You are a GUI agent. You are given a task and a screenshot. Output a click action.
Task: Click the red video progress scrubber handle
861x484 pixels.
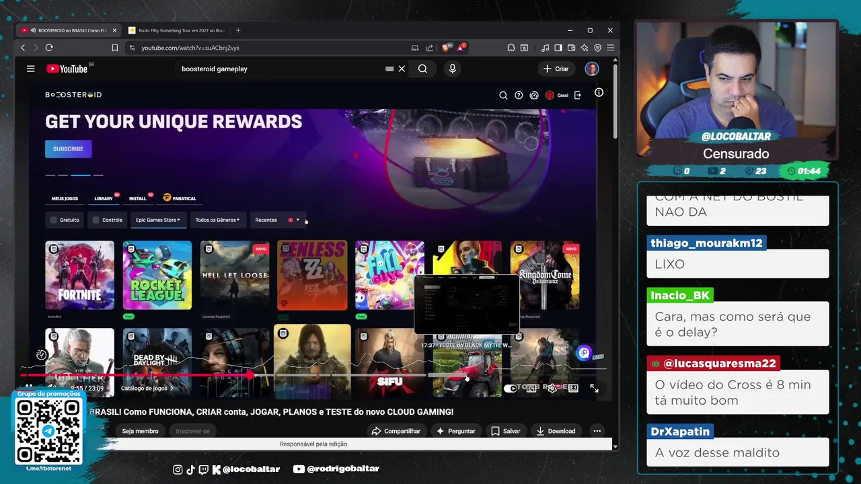[x=249, y=375]
